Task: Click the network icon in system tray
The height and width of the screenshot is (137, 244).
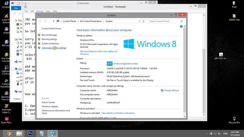Action: coord(215,134)
